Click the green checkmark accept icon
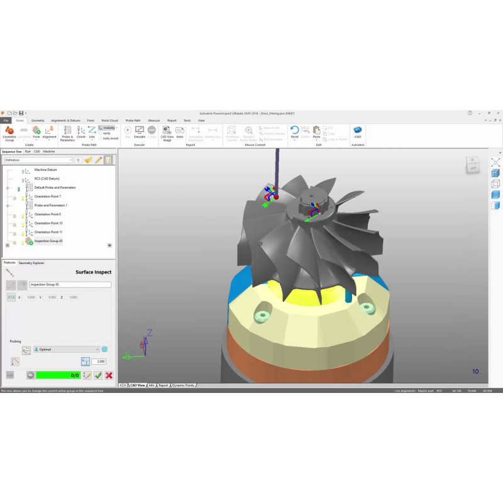The height and width of the screenshot is (503, 503). click(98, 375)
